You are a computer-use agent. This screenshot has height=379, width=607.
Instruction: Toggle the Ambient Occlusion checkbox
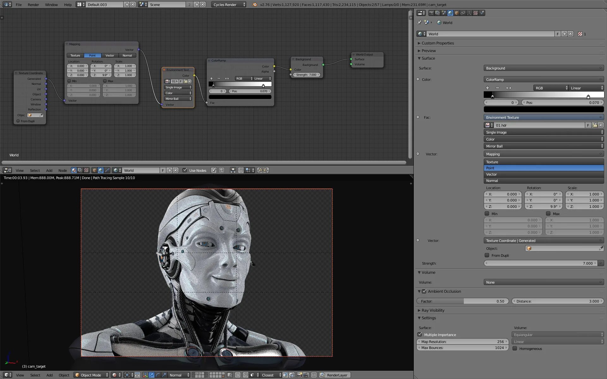tap(424, 291)
